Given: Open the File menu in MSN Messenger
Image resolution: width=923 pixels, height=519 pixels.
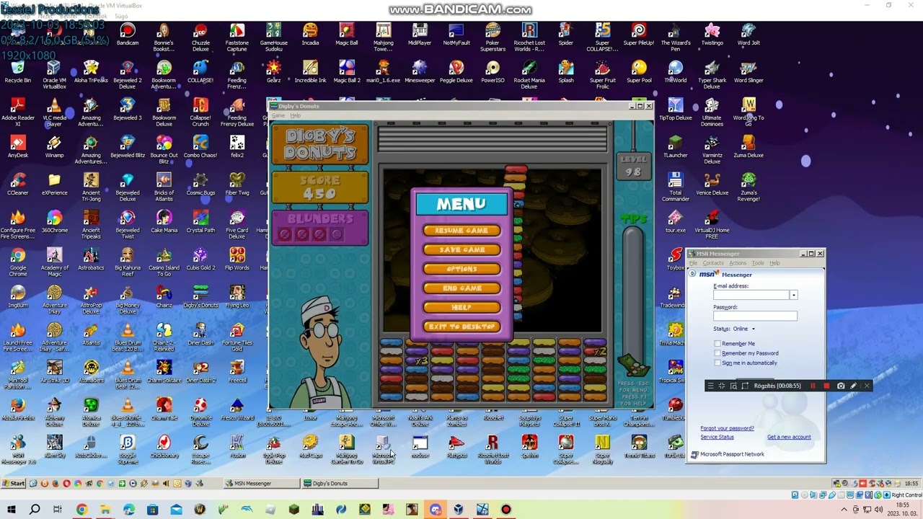Looking at the screenshot, I should pyautogui.click(x=694, y=263).
